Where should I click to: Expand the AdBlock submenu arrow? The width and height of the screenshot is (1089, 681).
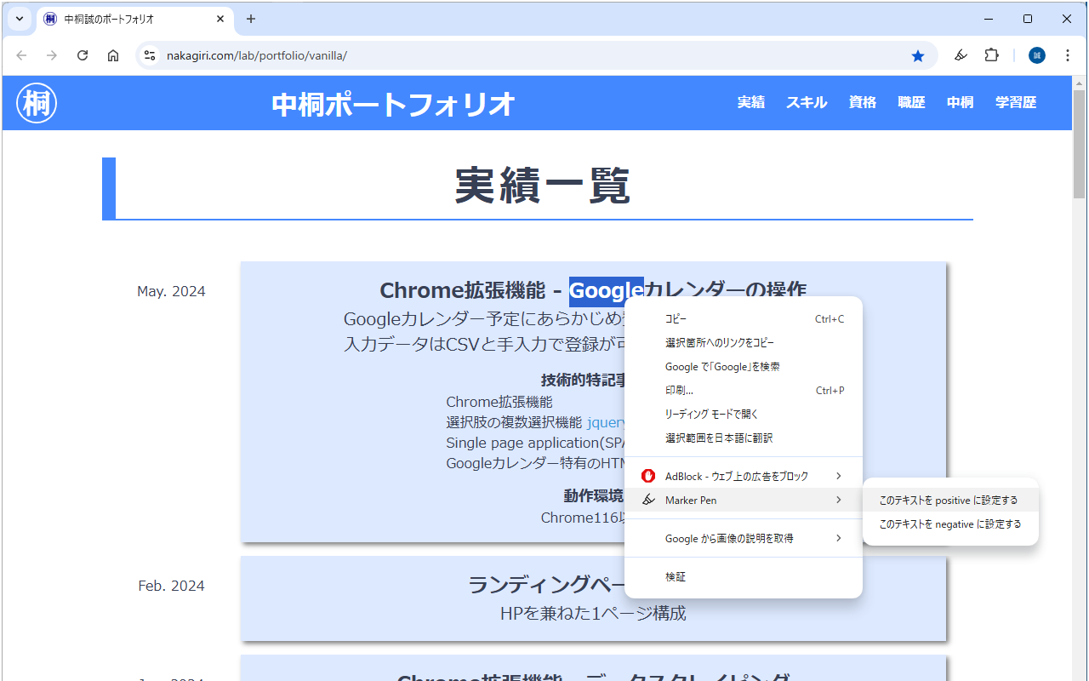[x=839, y=476]
